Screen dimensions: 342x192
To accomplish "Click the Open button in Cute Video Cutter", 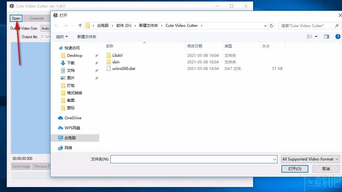I will click(x=16, y=18).
